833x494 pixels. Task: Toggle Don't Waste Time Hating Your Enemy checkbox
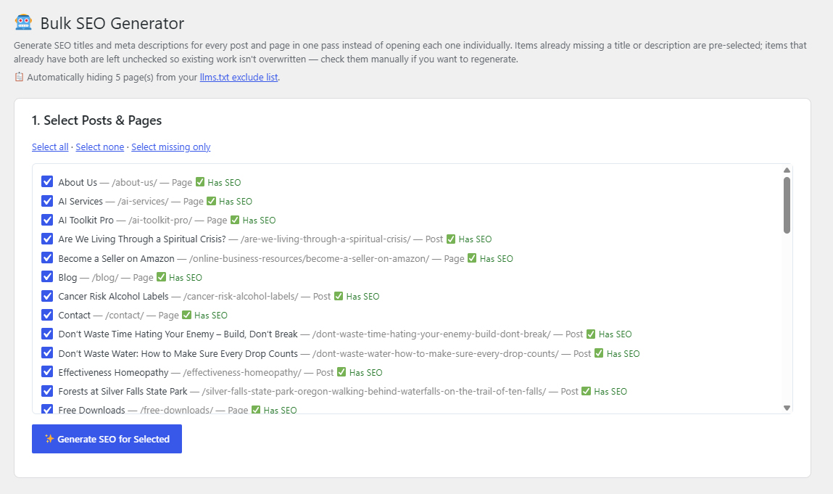[47, 334]
